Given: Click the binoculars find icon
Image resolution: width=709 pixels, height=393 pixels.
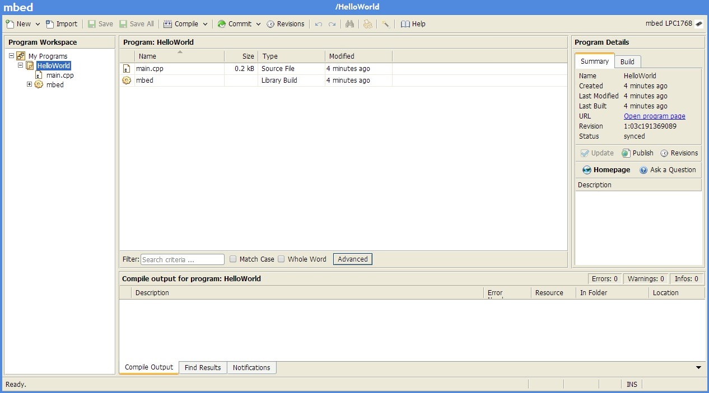Looking at the screenshot, I should coord(350,24).
